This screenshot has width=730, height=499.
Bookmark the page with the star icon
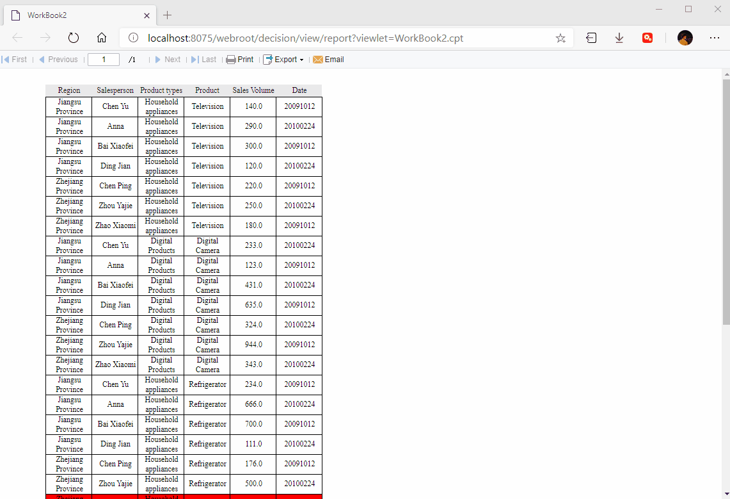click(560, 38)
